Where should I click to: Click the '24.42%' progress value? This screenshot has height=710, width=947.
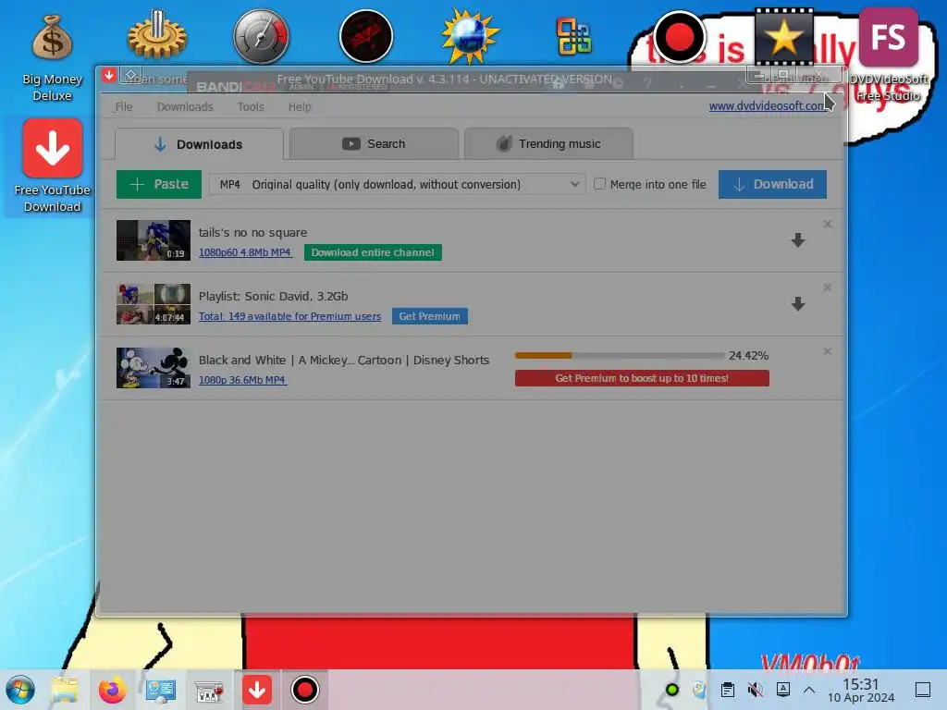click(x=748, y=356)
